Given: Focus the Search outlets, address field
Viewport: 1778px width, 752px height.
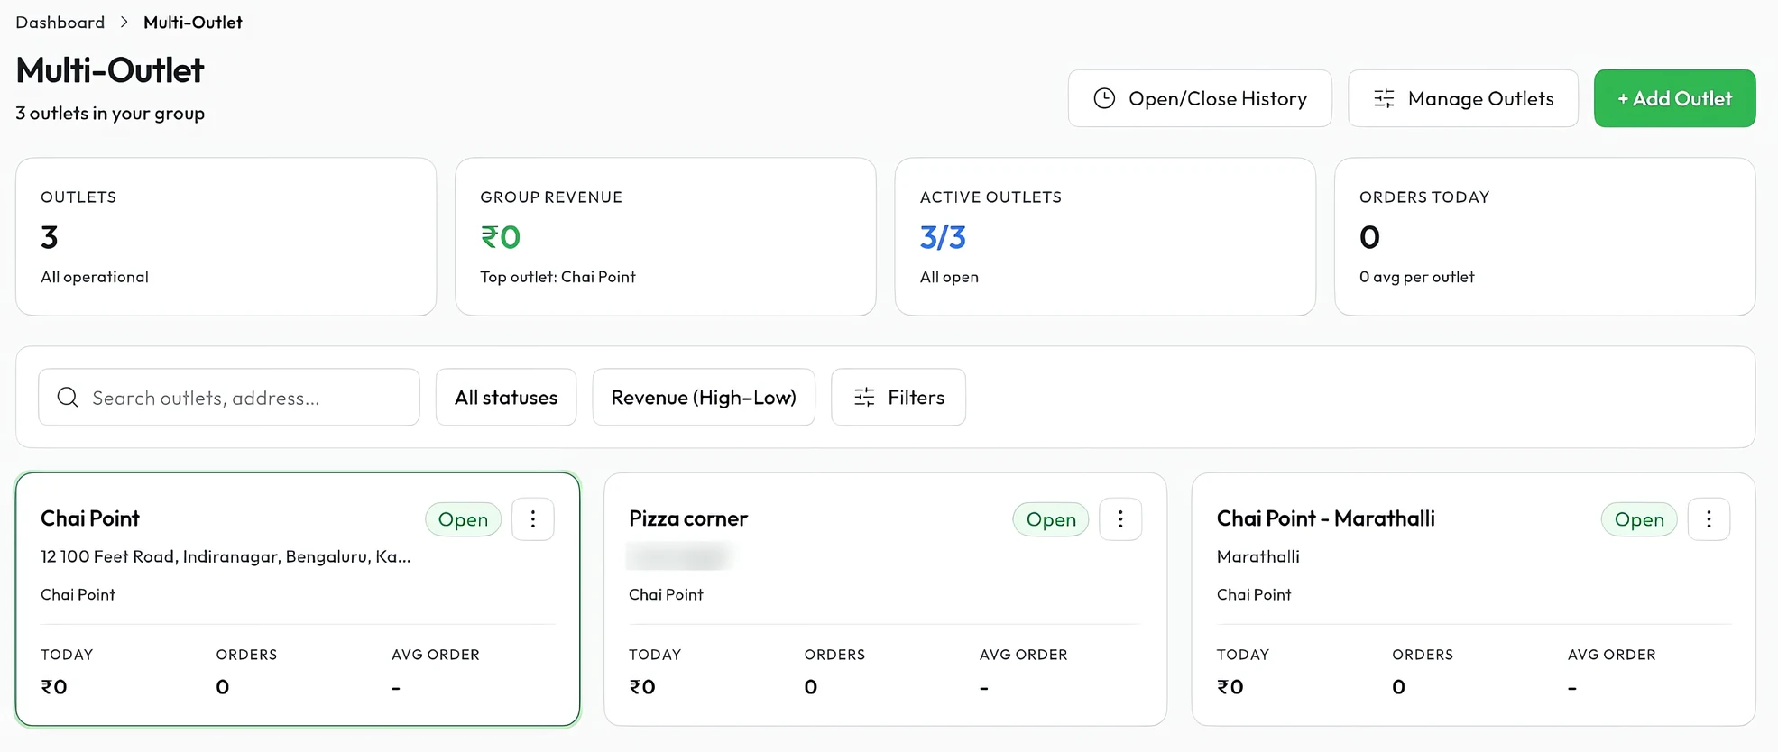Looking at the screenshot, I should pos(229,397).
